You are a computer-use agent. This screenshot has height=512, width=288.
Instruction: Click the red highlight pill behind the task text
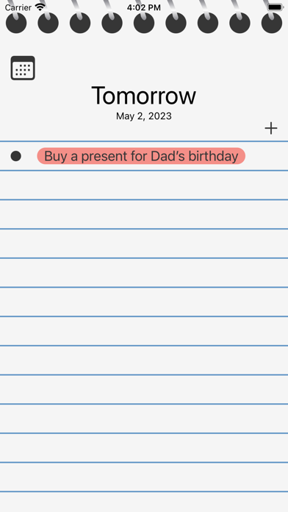click(x=141, y=156)
